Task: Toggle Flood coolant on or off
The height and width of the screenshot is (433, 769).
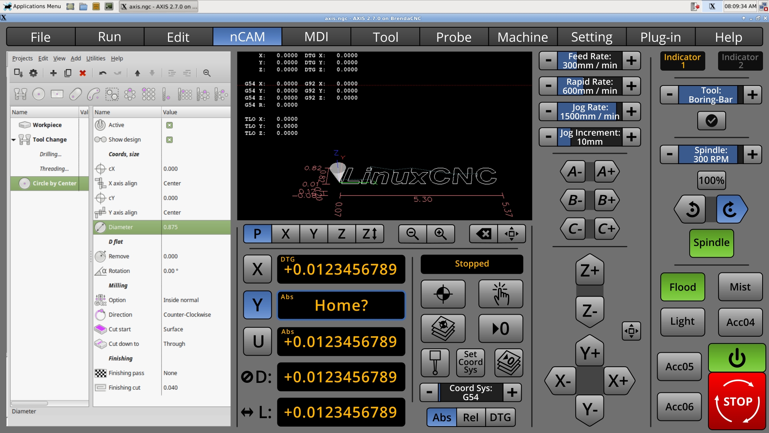Action: pos(682,287)
